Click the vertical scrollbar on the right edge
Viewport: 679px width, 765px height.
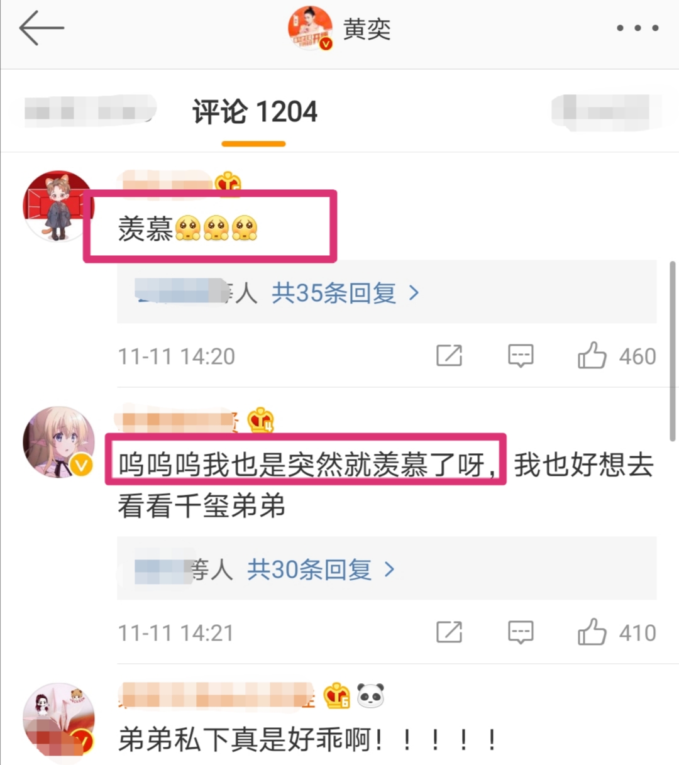[673, 351]
